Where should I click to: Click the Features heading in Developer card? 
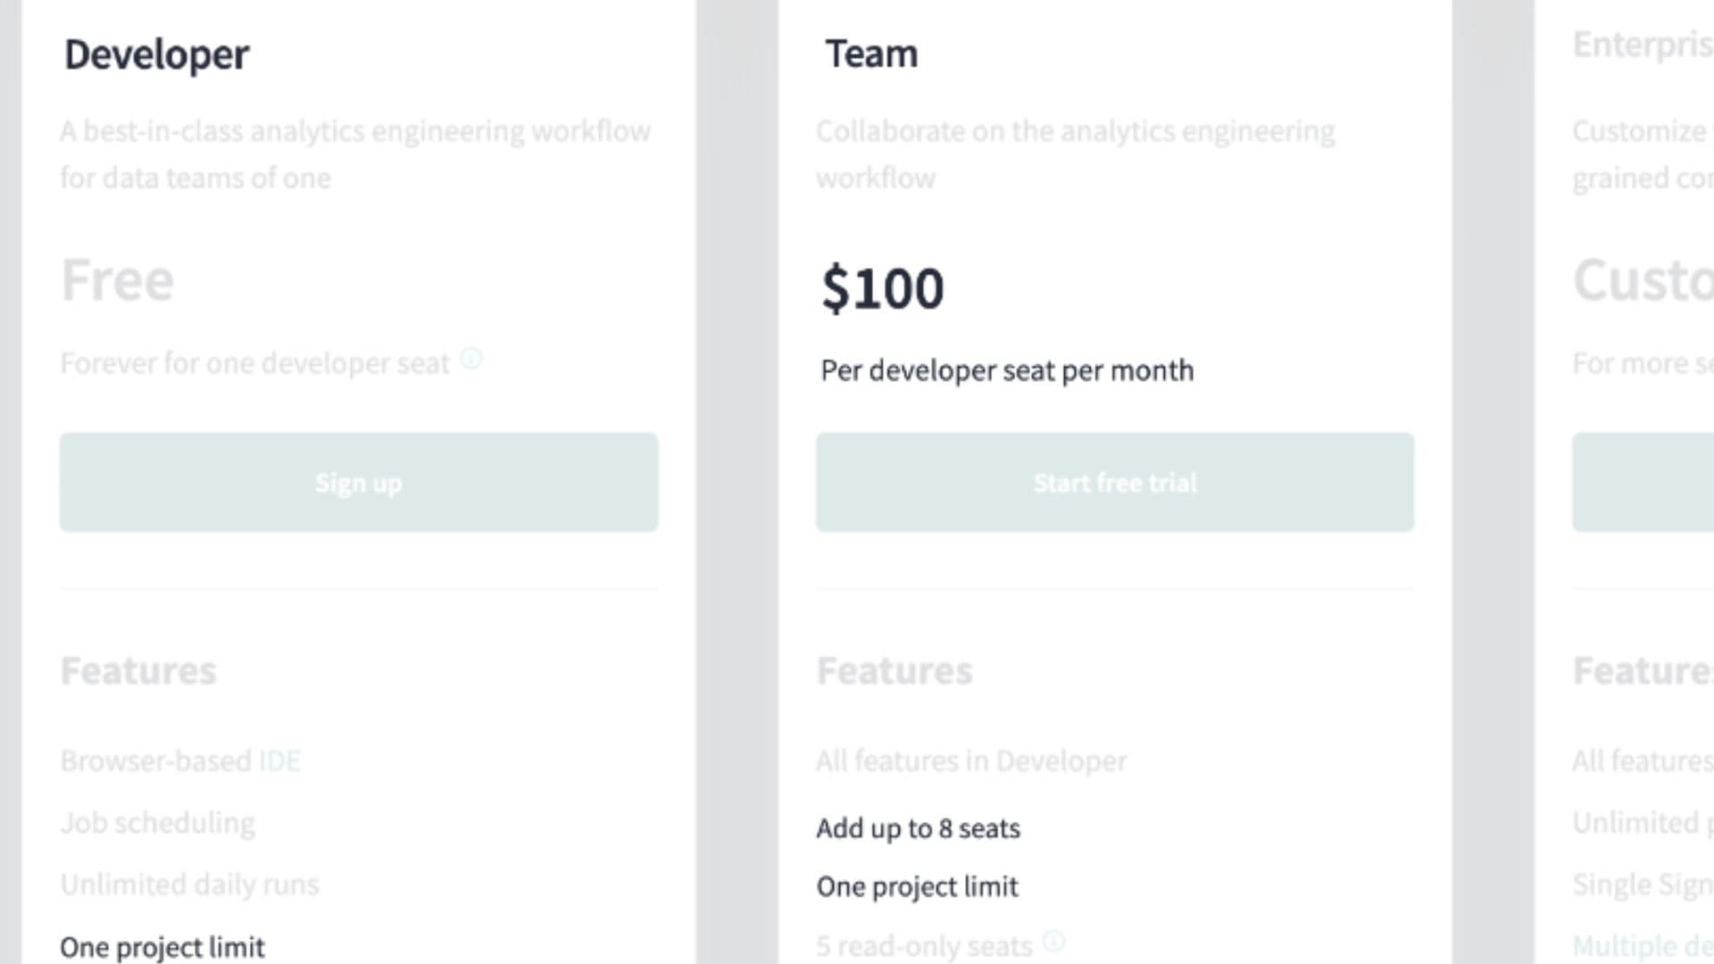tap(138, 671)
